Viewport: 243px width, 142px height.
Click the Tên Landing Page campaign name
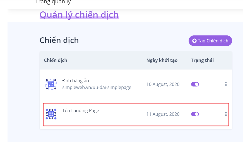click(x=81, y=111)
